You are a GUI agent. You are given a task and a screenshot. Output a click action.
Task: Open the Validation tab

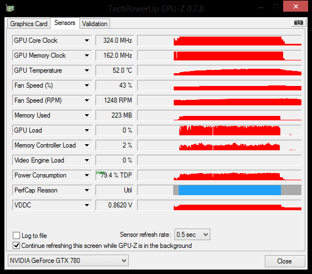coord(94,24)
